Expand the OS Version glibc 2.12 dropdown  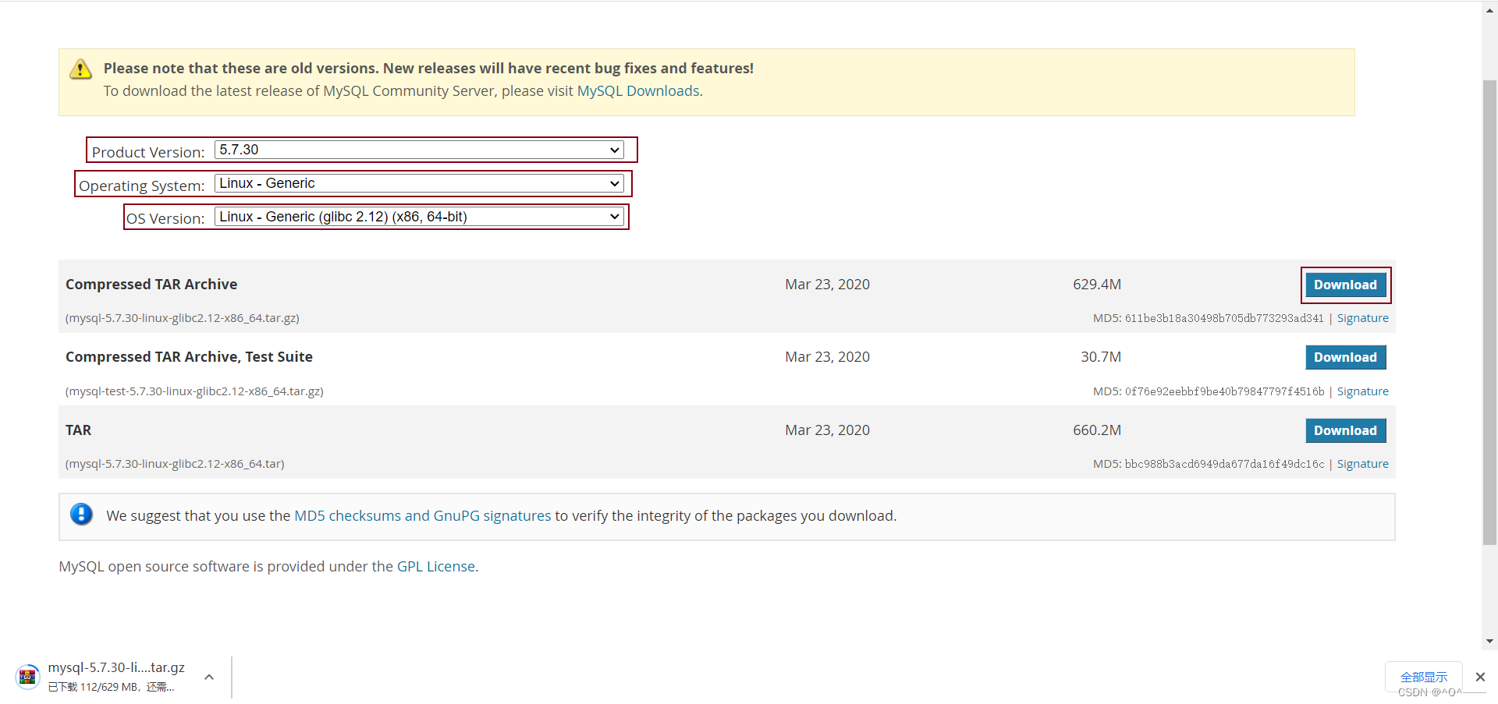point(419,217)
